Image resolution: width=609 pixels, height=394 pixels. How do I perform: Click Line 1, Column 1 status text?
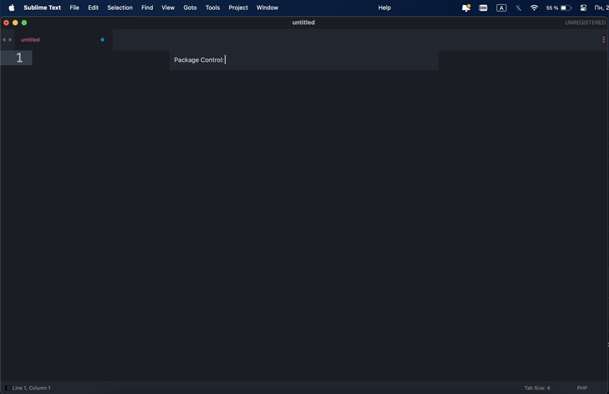pos(31,388)
